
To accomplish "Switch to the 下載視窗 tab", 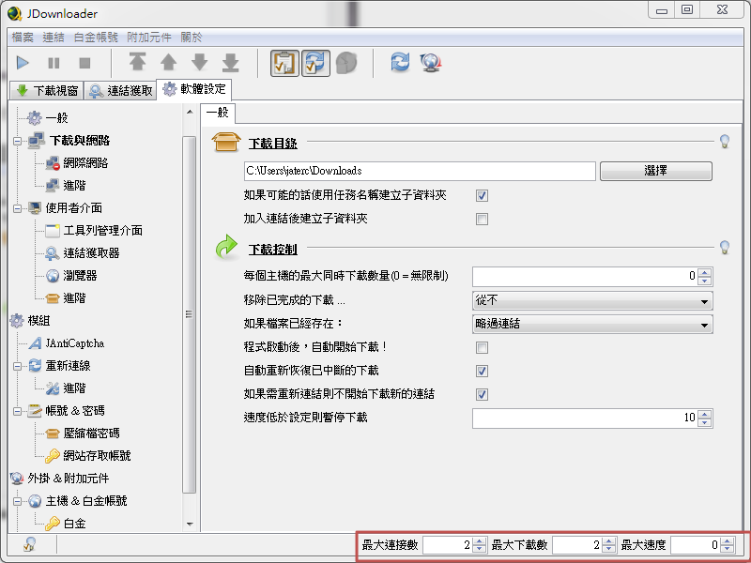I will click(47, 90).
